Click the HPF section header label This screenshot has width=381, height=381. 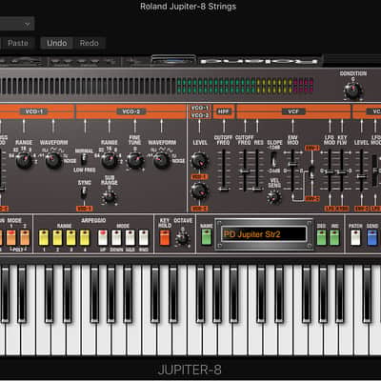[x=224, y=111]
